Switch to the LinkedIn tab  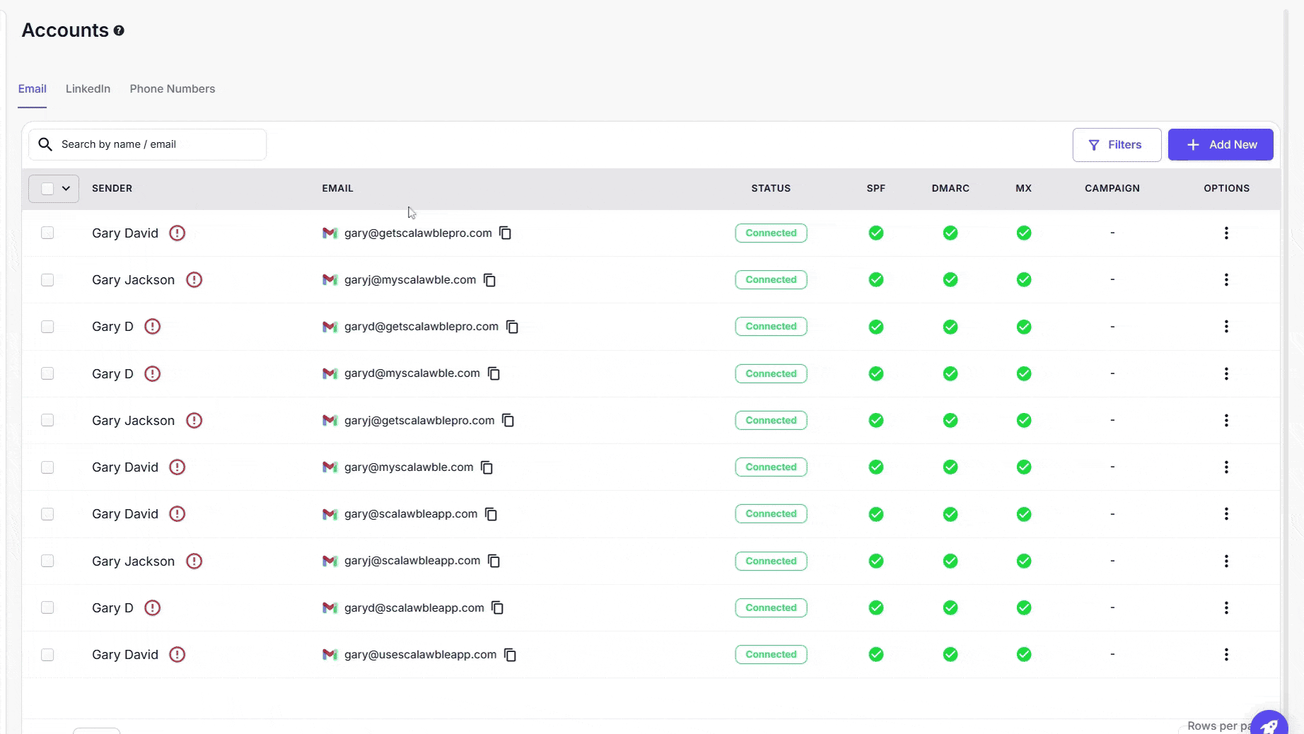coord(88,89)
